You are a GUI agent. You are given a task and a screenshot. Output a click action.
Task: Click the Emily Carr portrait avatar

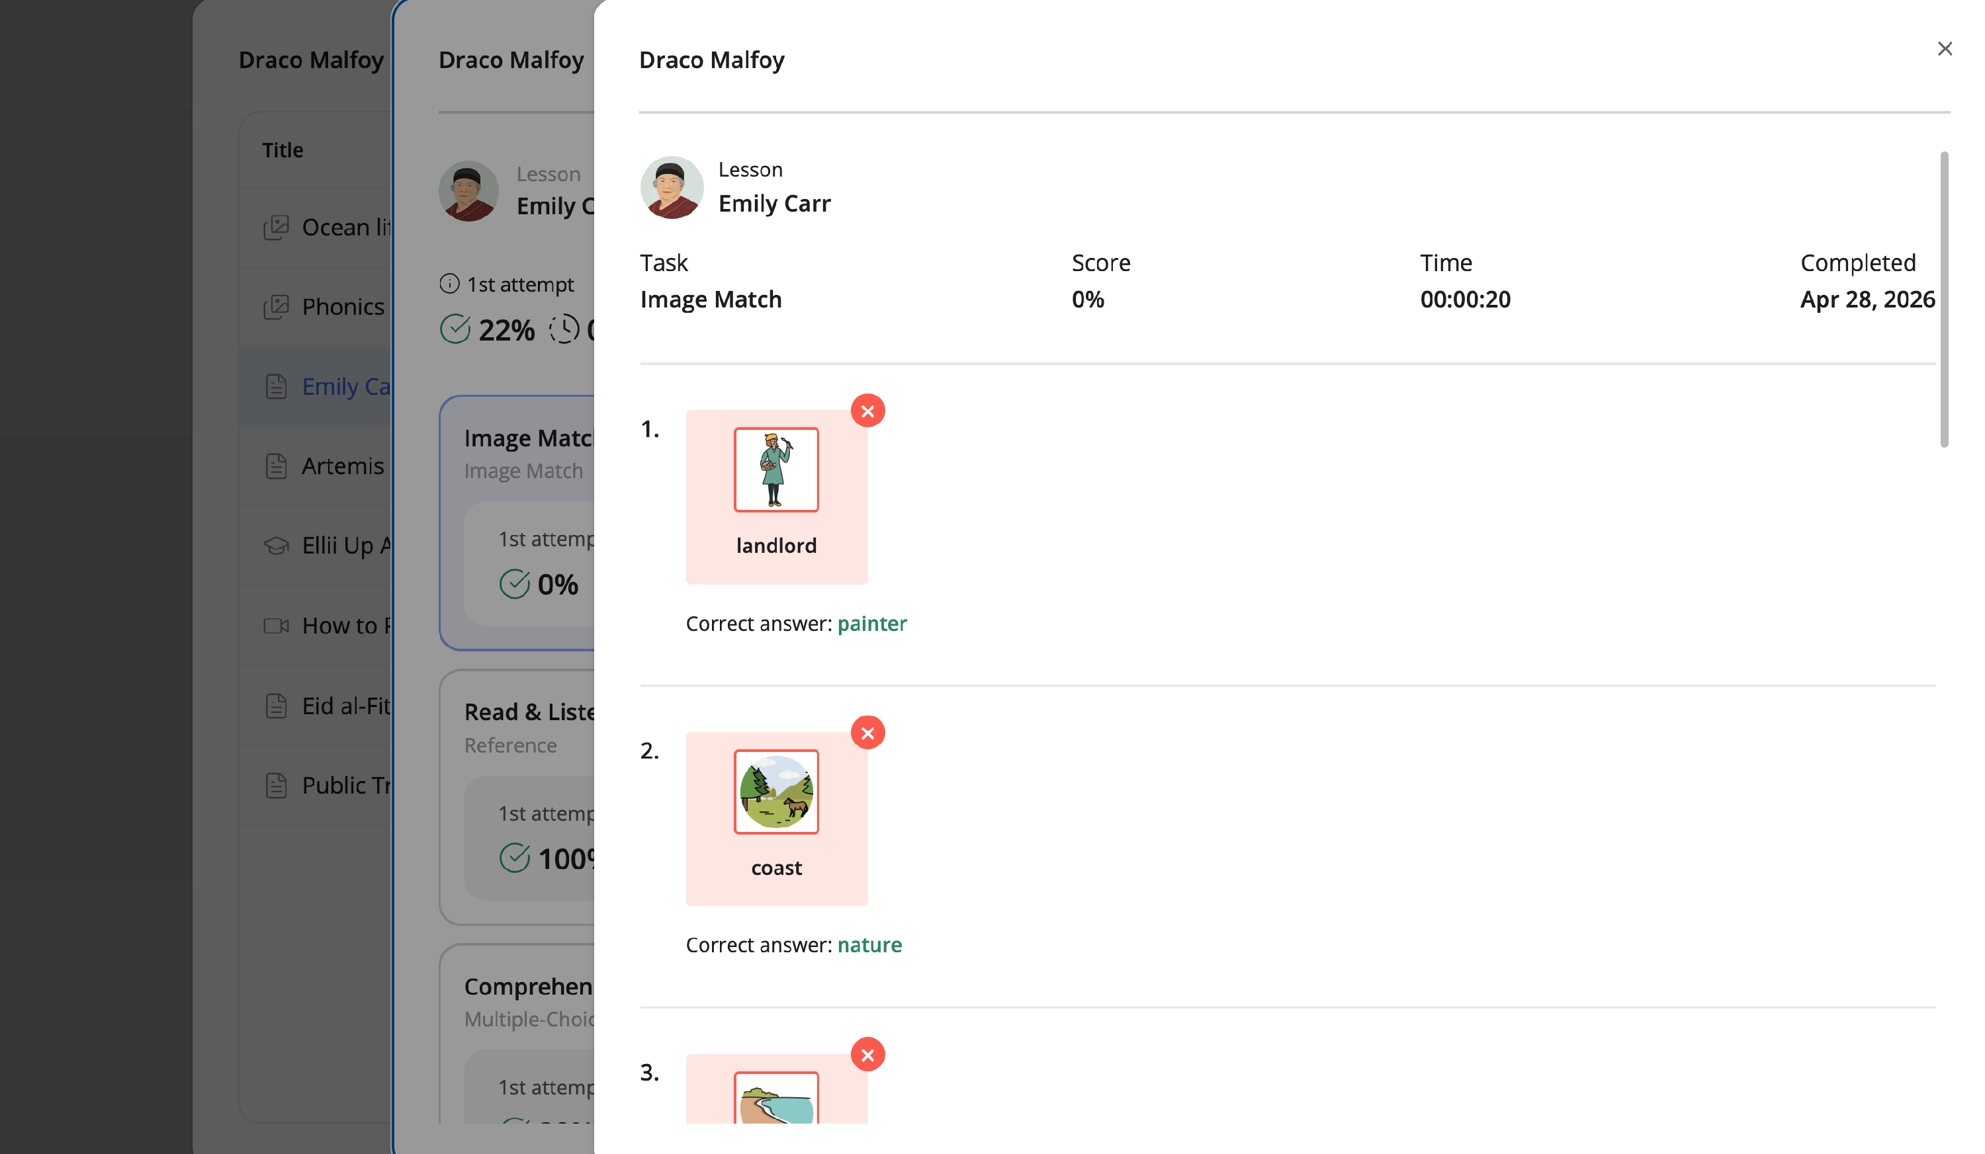[x=671, y=187]
